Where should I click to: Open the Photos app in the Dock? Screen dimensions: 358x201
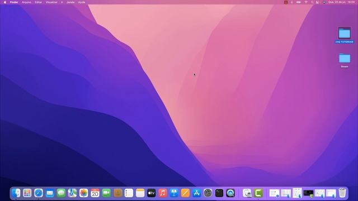(83, 193)
